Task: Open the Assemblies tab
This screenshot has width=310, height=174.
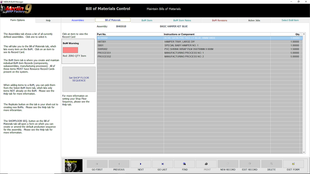Action: coord(78,20)
